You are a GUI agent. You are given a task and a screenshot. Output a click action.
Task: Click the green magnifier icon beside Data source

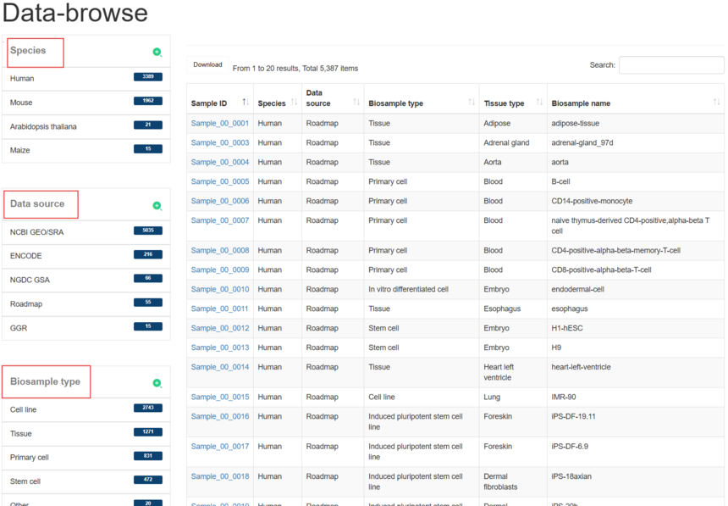157,206
